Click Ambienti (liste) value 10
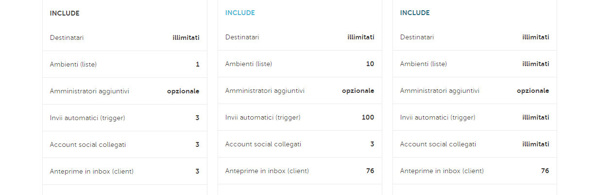 (x=370, y=64)
